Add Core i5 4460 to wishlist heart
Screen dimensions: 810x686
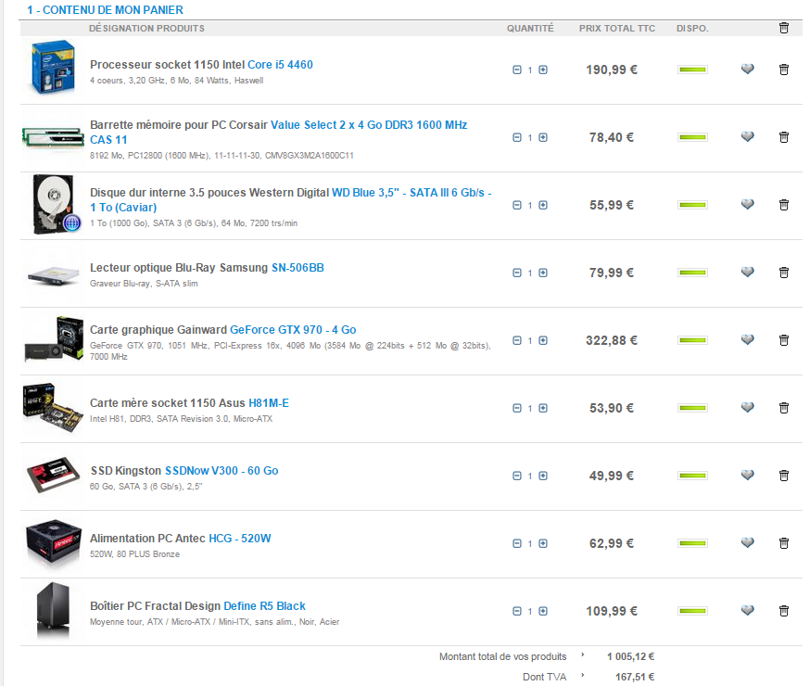click(748, 69)
